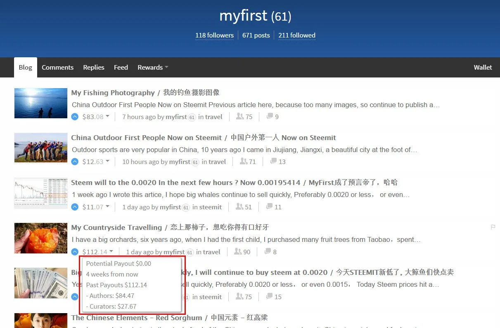The width and height of the screenshot is (500, 328).
Task: Go to the Wallet page
Action: pos(483,67)
